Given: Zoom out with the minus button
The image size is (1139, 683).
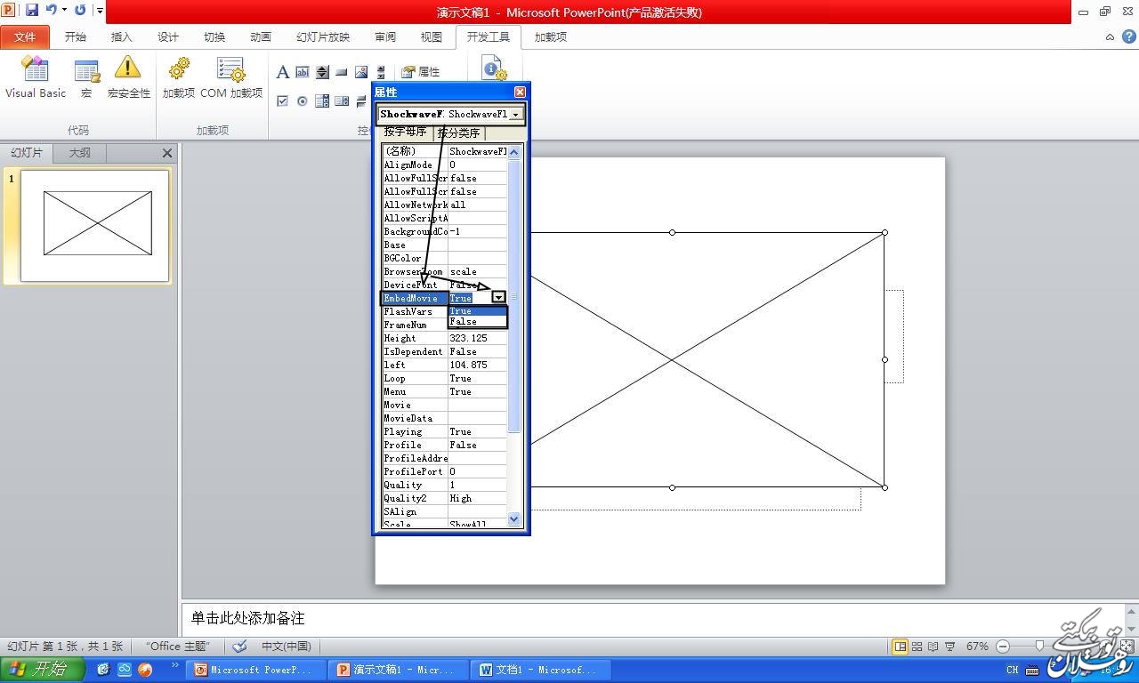Looking at the screenshot, I should (x=1003, y=647).
